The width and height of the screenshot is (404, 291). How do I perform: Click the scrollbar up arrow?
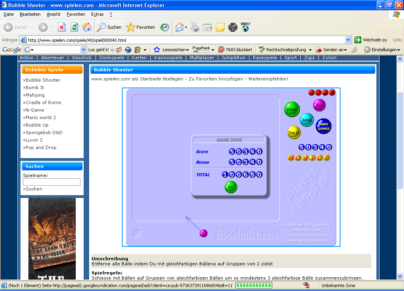[x=400, y=59]
